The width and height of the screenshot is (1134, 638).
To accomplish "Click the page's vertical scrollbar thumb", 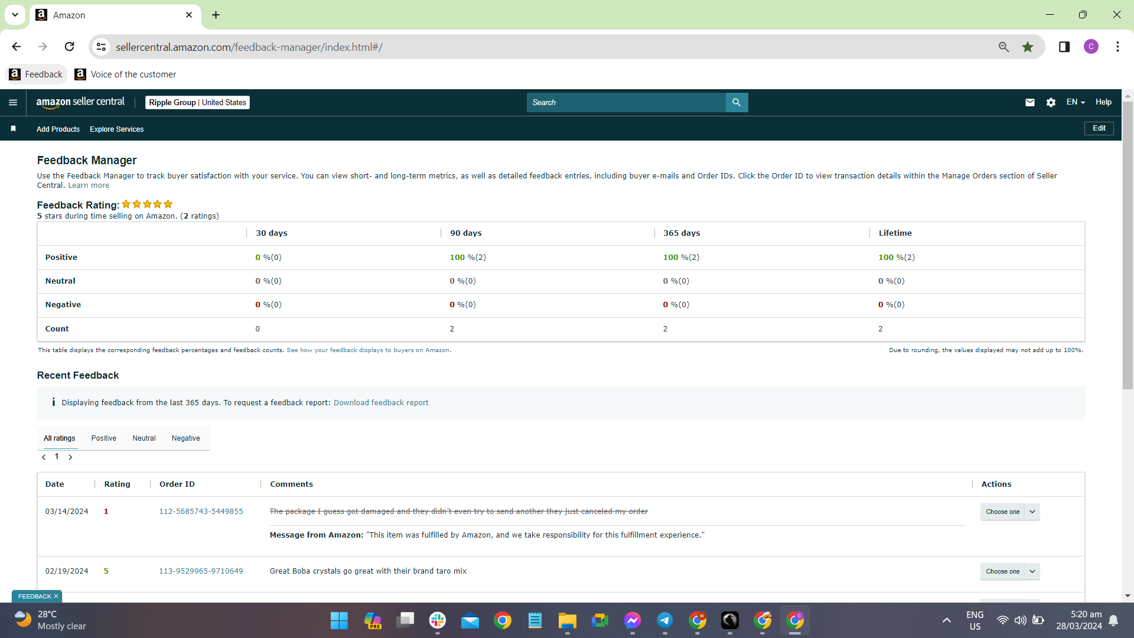I will point(1128,245).
